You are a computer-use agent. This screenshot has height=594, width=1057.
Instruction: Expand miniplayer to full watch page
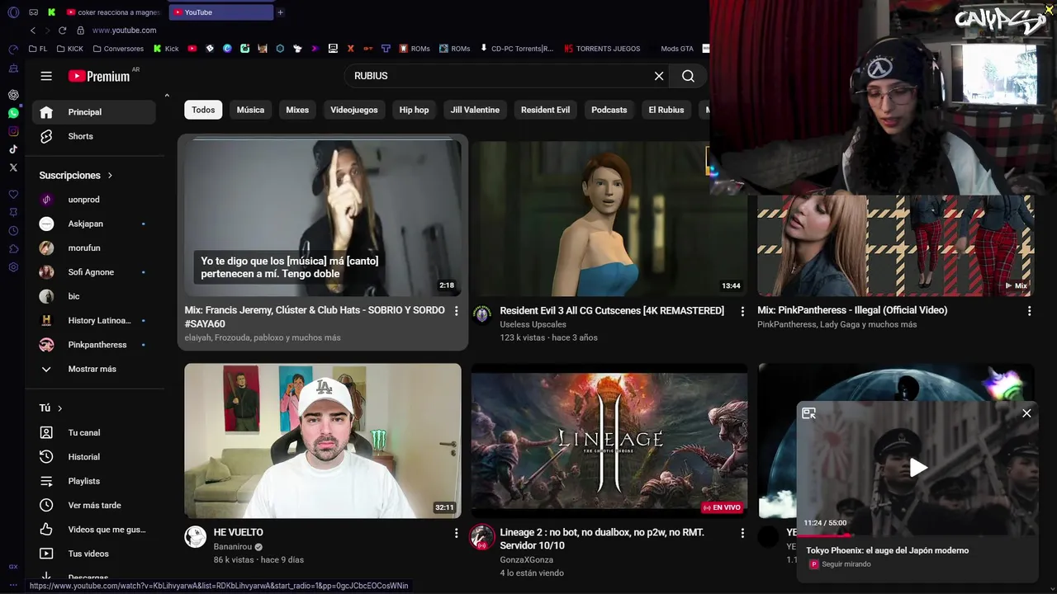(809, 413)
